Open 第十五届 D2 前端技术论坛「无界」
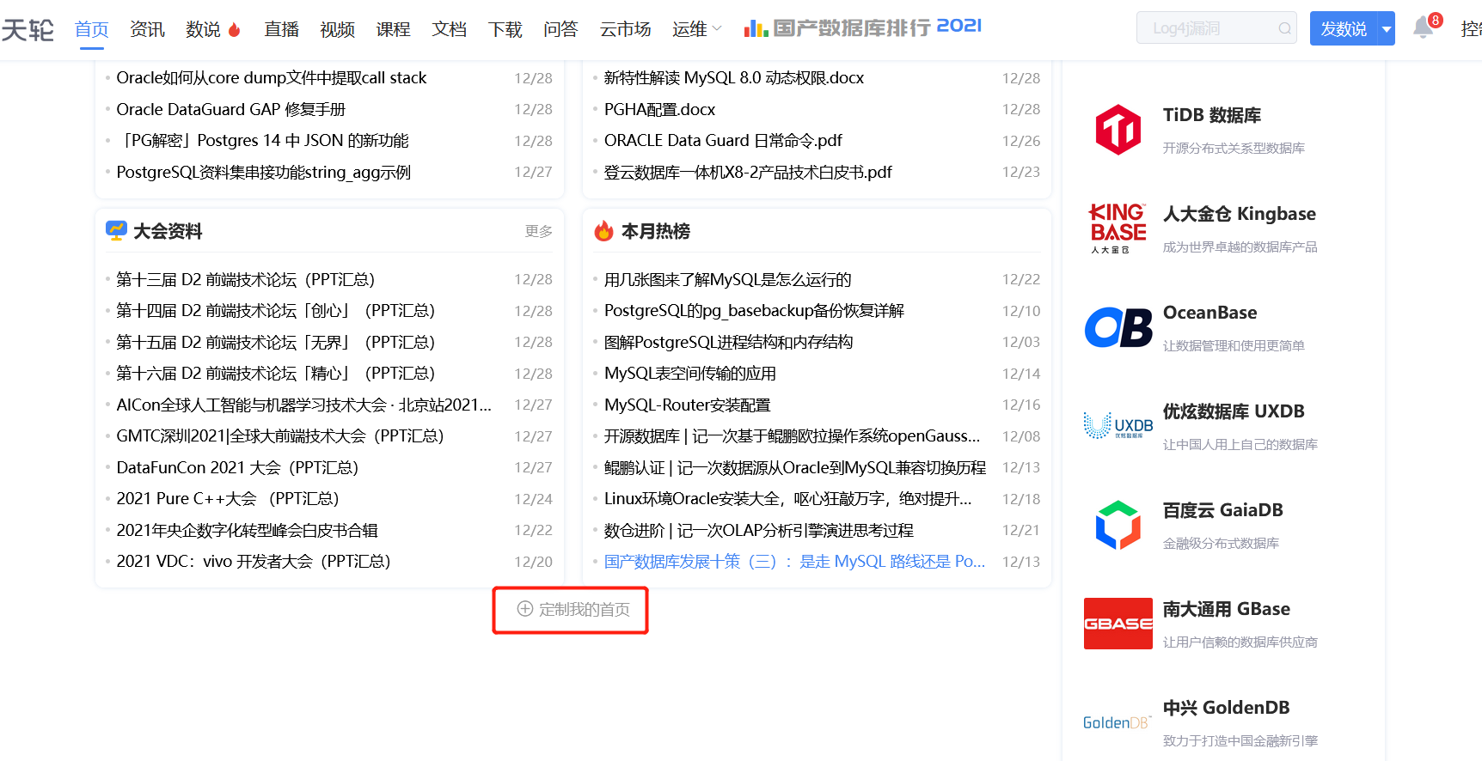 275,342
